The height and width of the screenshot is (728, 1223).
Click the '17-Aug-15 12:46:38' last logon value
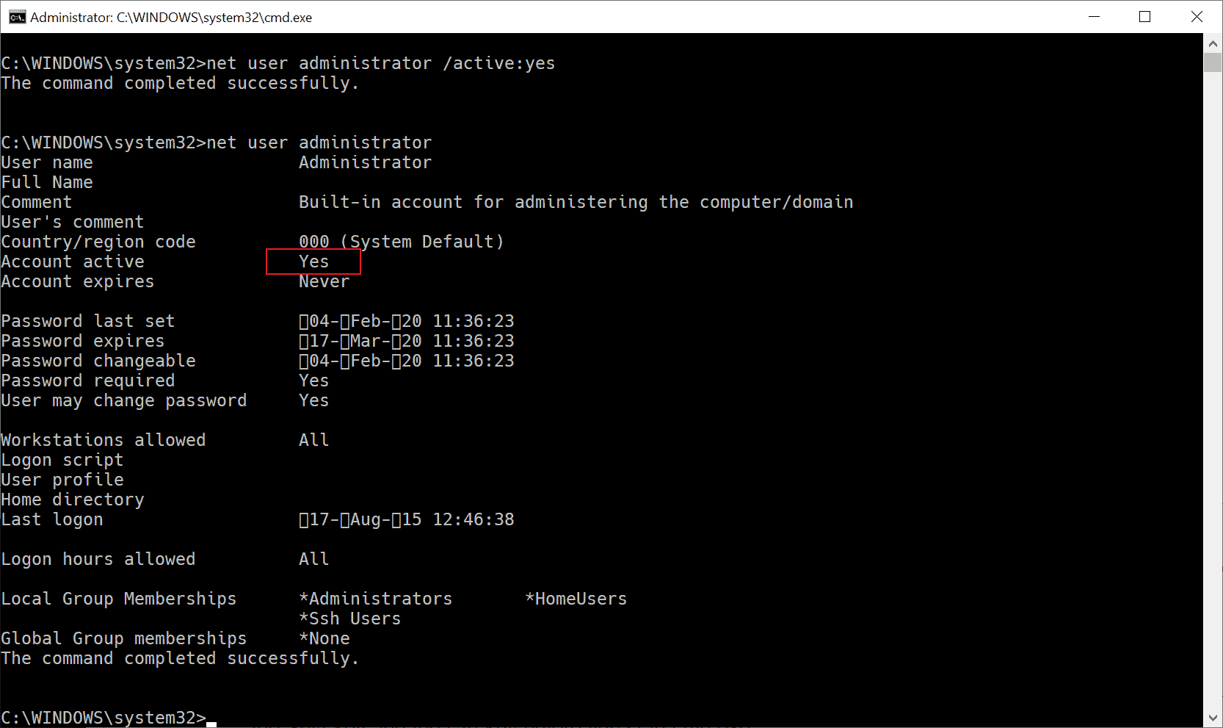[407, 519]
